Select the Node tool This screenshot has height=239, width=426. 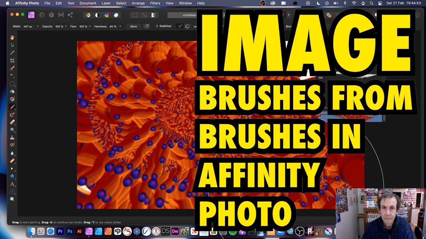pyautogui.click(x=12, y=169)
